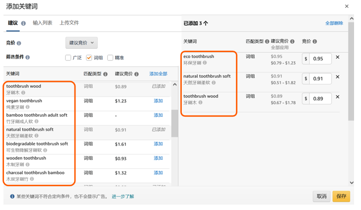This screenshot has width=361, height=210.
Task: Click the info icon beside 筛选条件
Action: [x=27, y=58]
